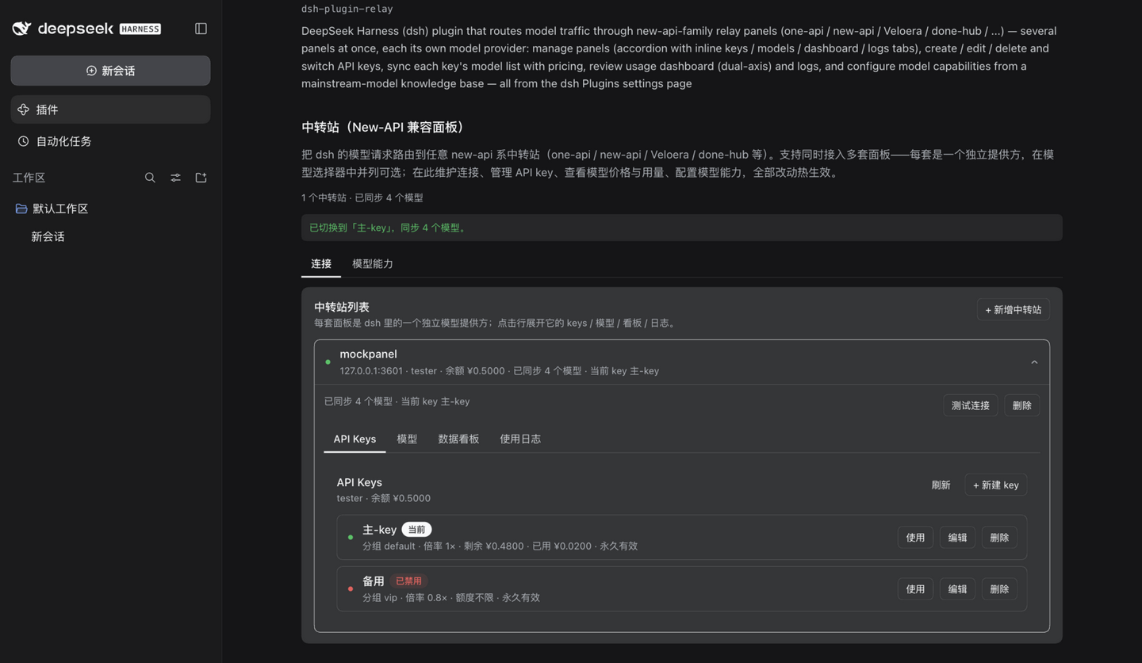This screenshot has height=663, width=1142.
Task: Click 刷新 to refresh API keys
Action: pos(941,485)
